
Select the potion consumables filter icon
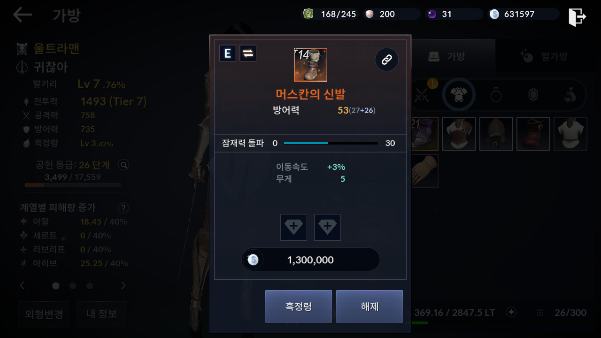click(570, 95)
